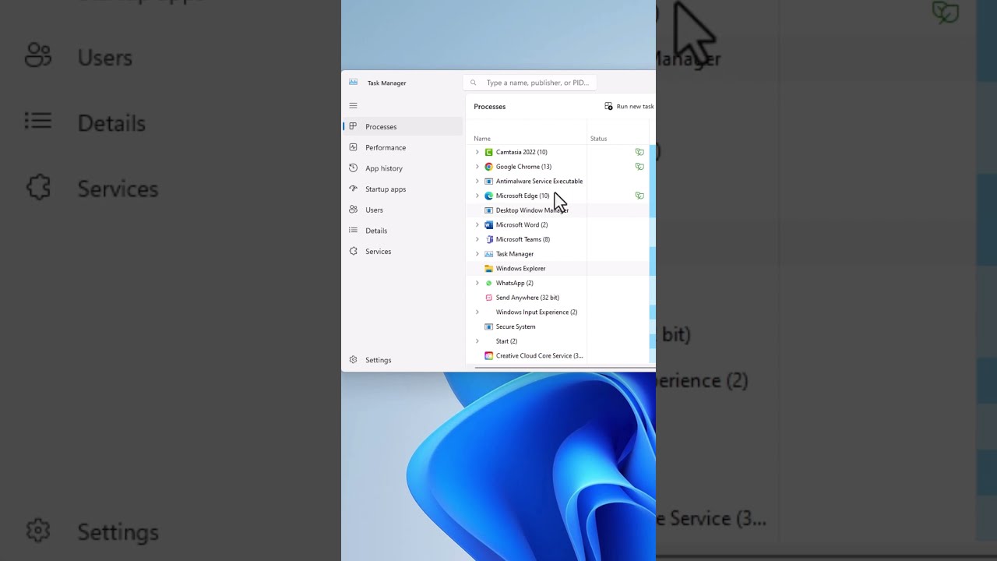Sort processes by the Name column header
997x561 pixels.
[x=482, y=139]
